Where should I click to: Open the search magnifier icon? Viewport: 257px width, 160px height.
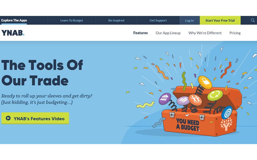tap(253, 20)
